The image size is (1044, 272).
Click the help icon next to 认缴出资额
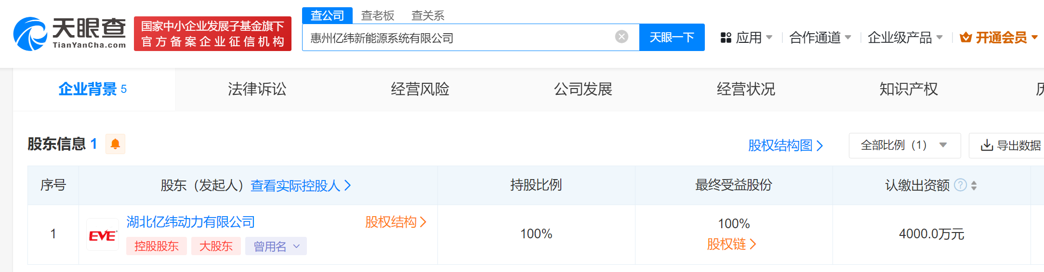(960, 185)
